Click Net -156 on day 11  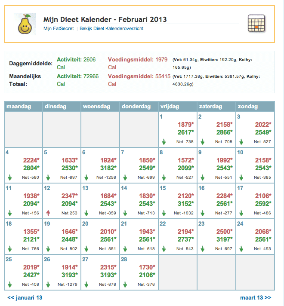click(x=31, y=213)
